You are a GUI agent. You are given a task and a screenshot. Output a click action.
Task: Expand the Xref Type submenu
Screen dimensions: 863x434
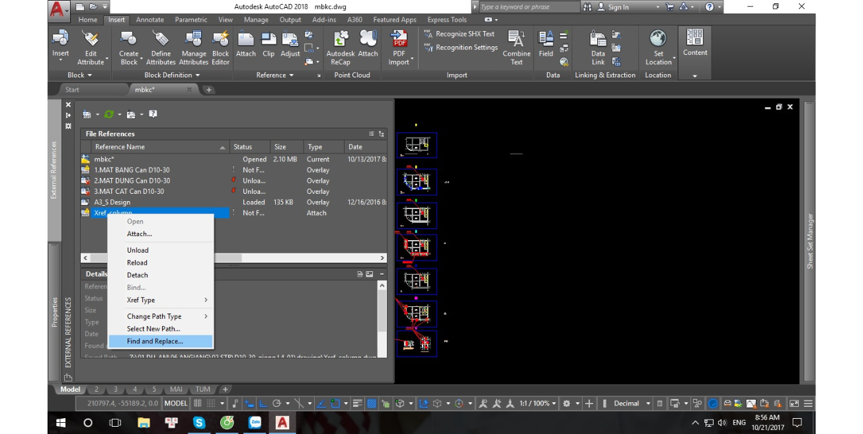[x=161, y=300]
